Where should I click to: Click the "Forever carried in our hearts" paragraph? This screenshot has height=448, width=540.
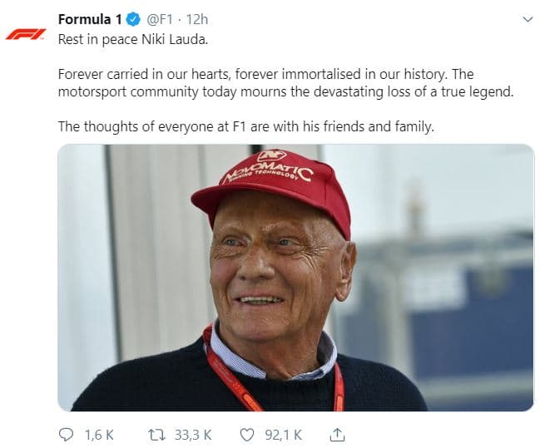tap(283, 82)
